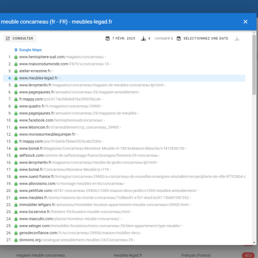Click the results list scrollbar thumb
This screenshot has height=258, width=258.
pyautogui.click(x=254, y=64)
